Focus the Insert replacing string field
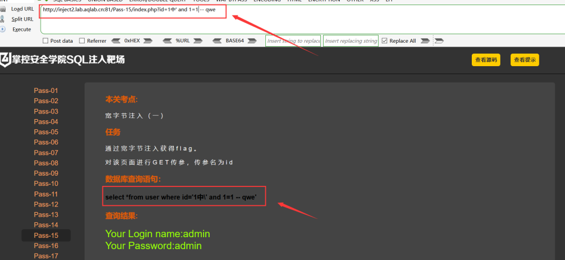 tap(351, 41)
